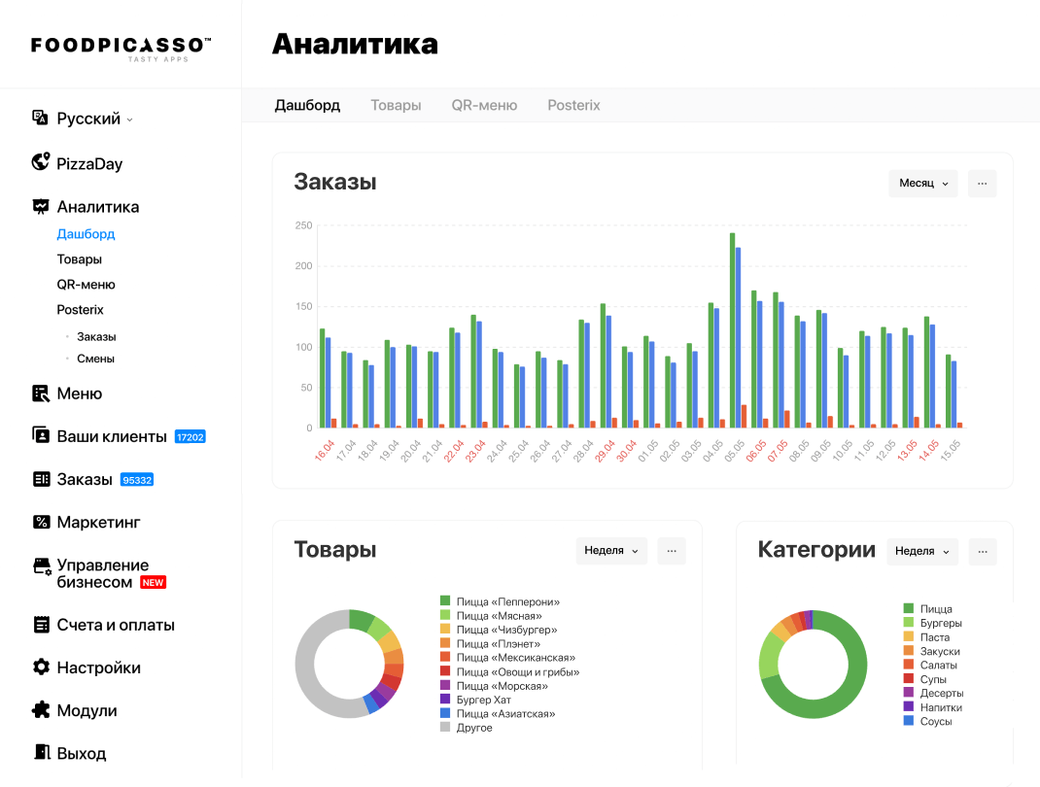Click the tallest green bar for 05.05

(732, 330)
